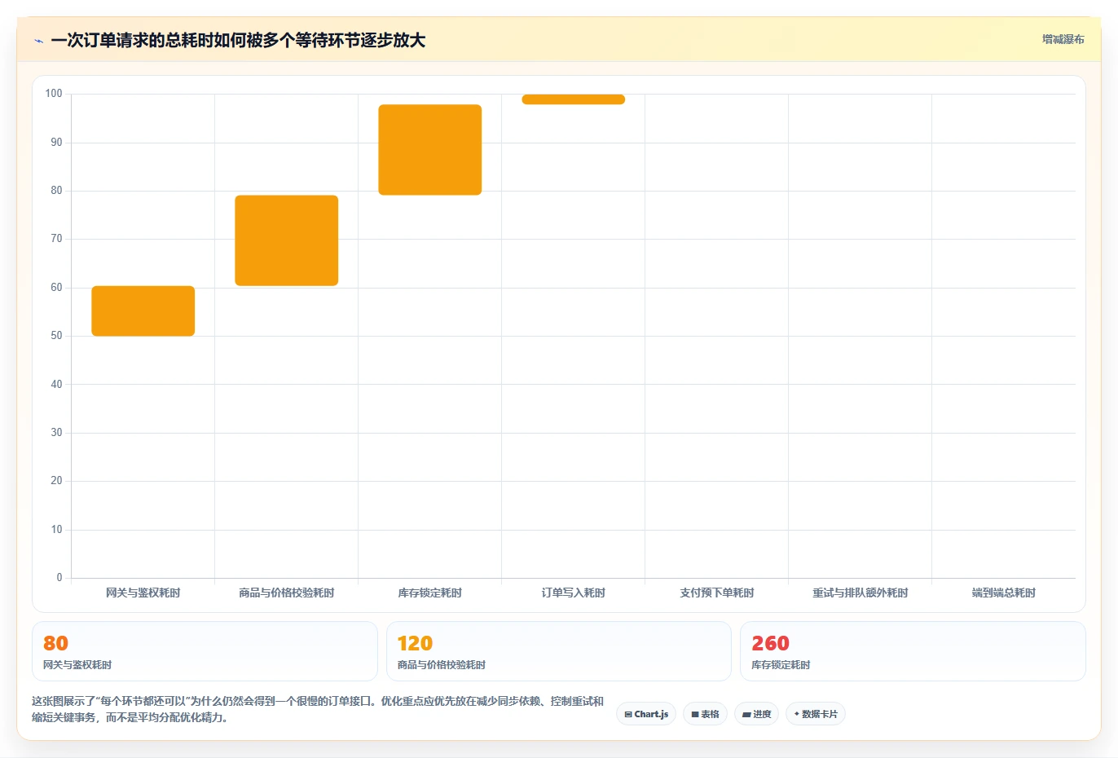Click the 库存锁定耗时 waterfall bar
The height and width of the screenshot is (758, 1118).
point(430,150)
